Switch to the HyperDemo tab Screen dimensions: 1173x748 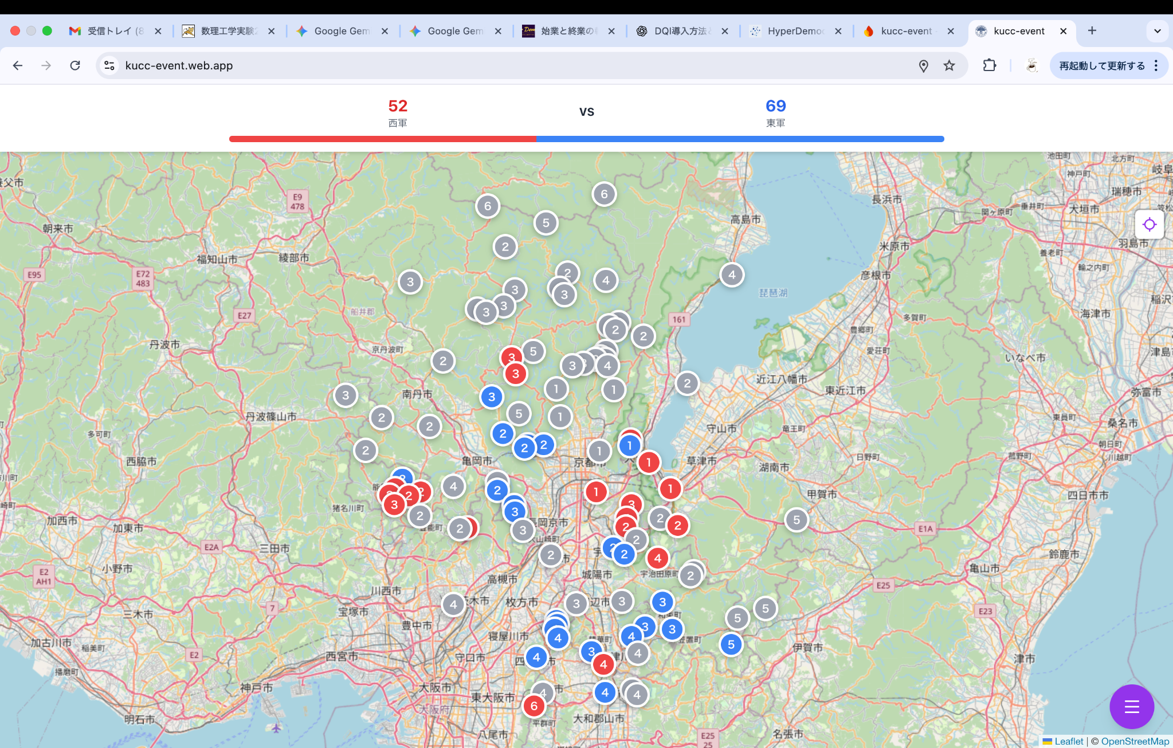[x=795, y=31]
